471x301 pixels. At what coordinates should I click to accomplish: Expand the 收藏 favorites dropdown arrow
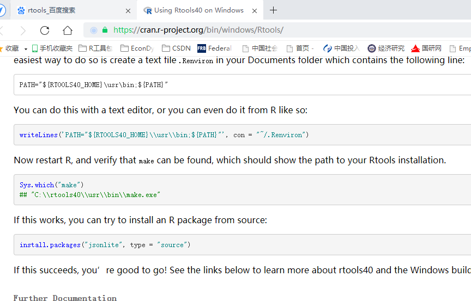pyautogui.click(x=26, y=49)
